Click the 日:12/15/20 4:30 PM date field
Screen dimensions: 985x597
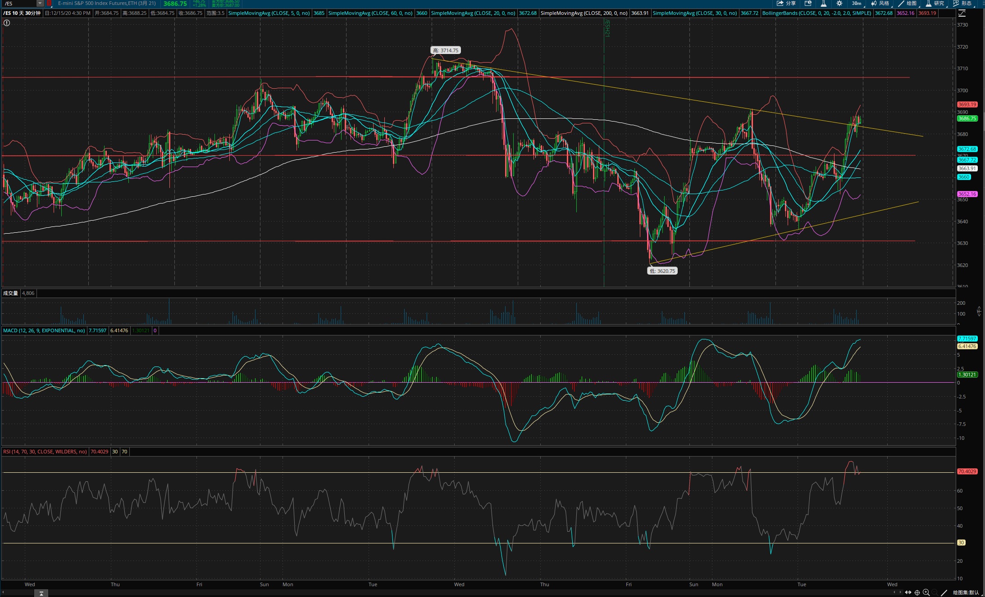(x=68, y=13)
